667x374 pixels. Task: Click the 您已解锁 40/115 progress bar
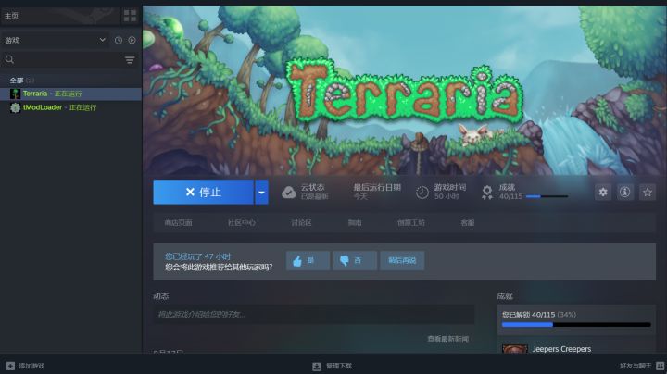(x=576, y=325)
